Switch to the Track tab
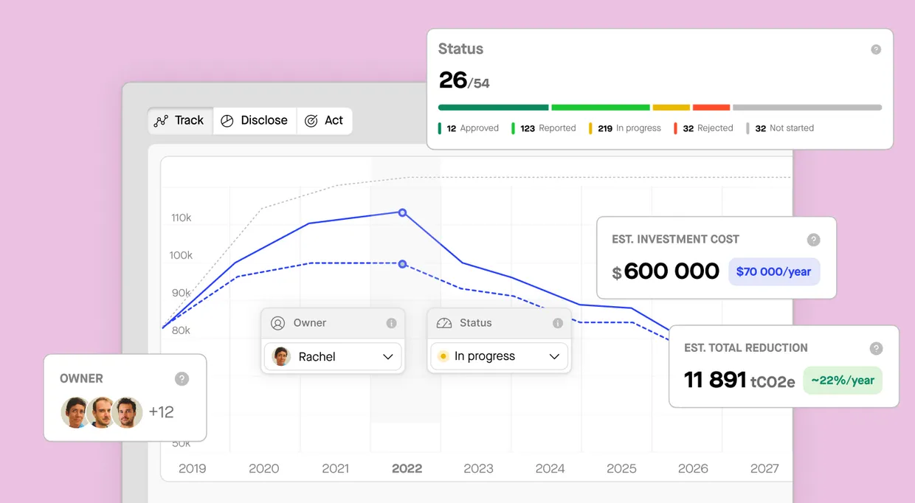Screen dimensions: 915x503 179,120
